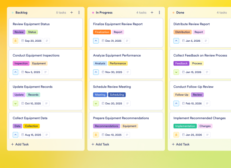Toggle low priority chevron on Schedule Review Meeting
Viewport: 231px width, 168px height.
coord(96,104)
